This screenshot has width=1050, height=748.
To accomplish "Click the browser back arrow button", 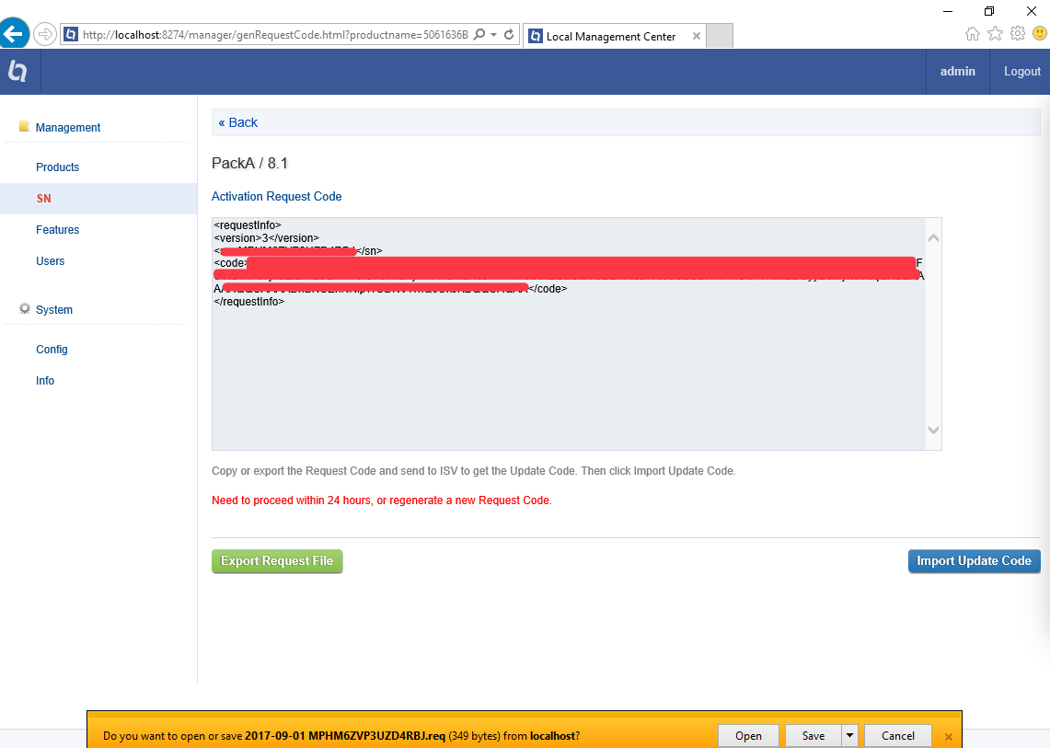I will 13,35.
